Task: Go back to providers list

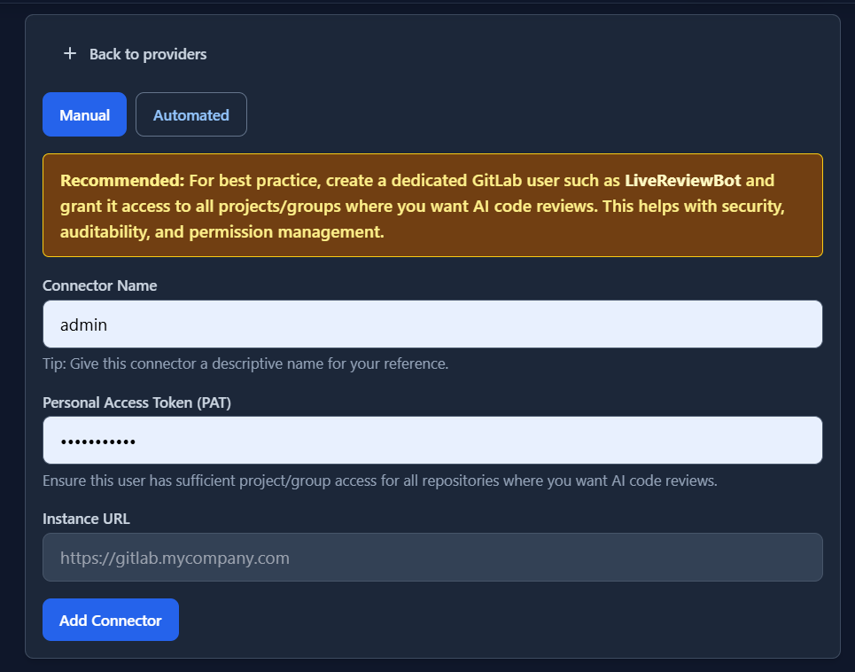Action: point(147,54)
